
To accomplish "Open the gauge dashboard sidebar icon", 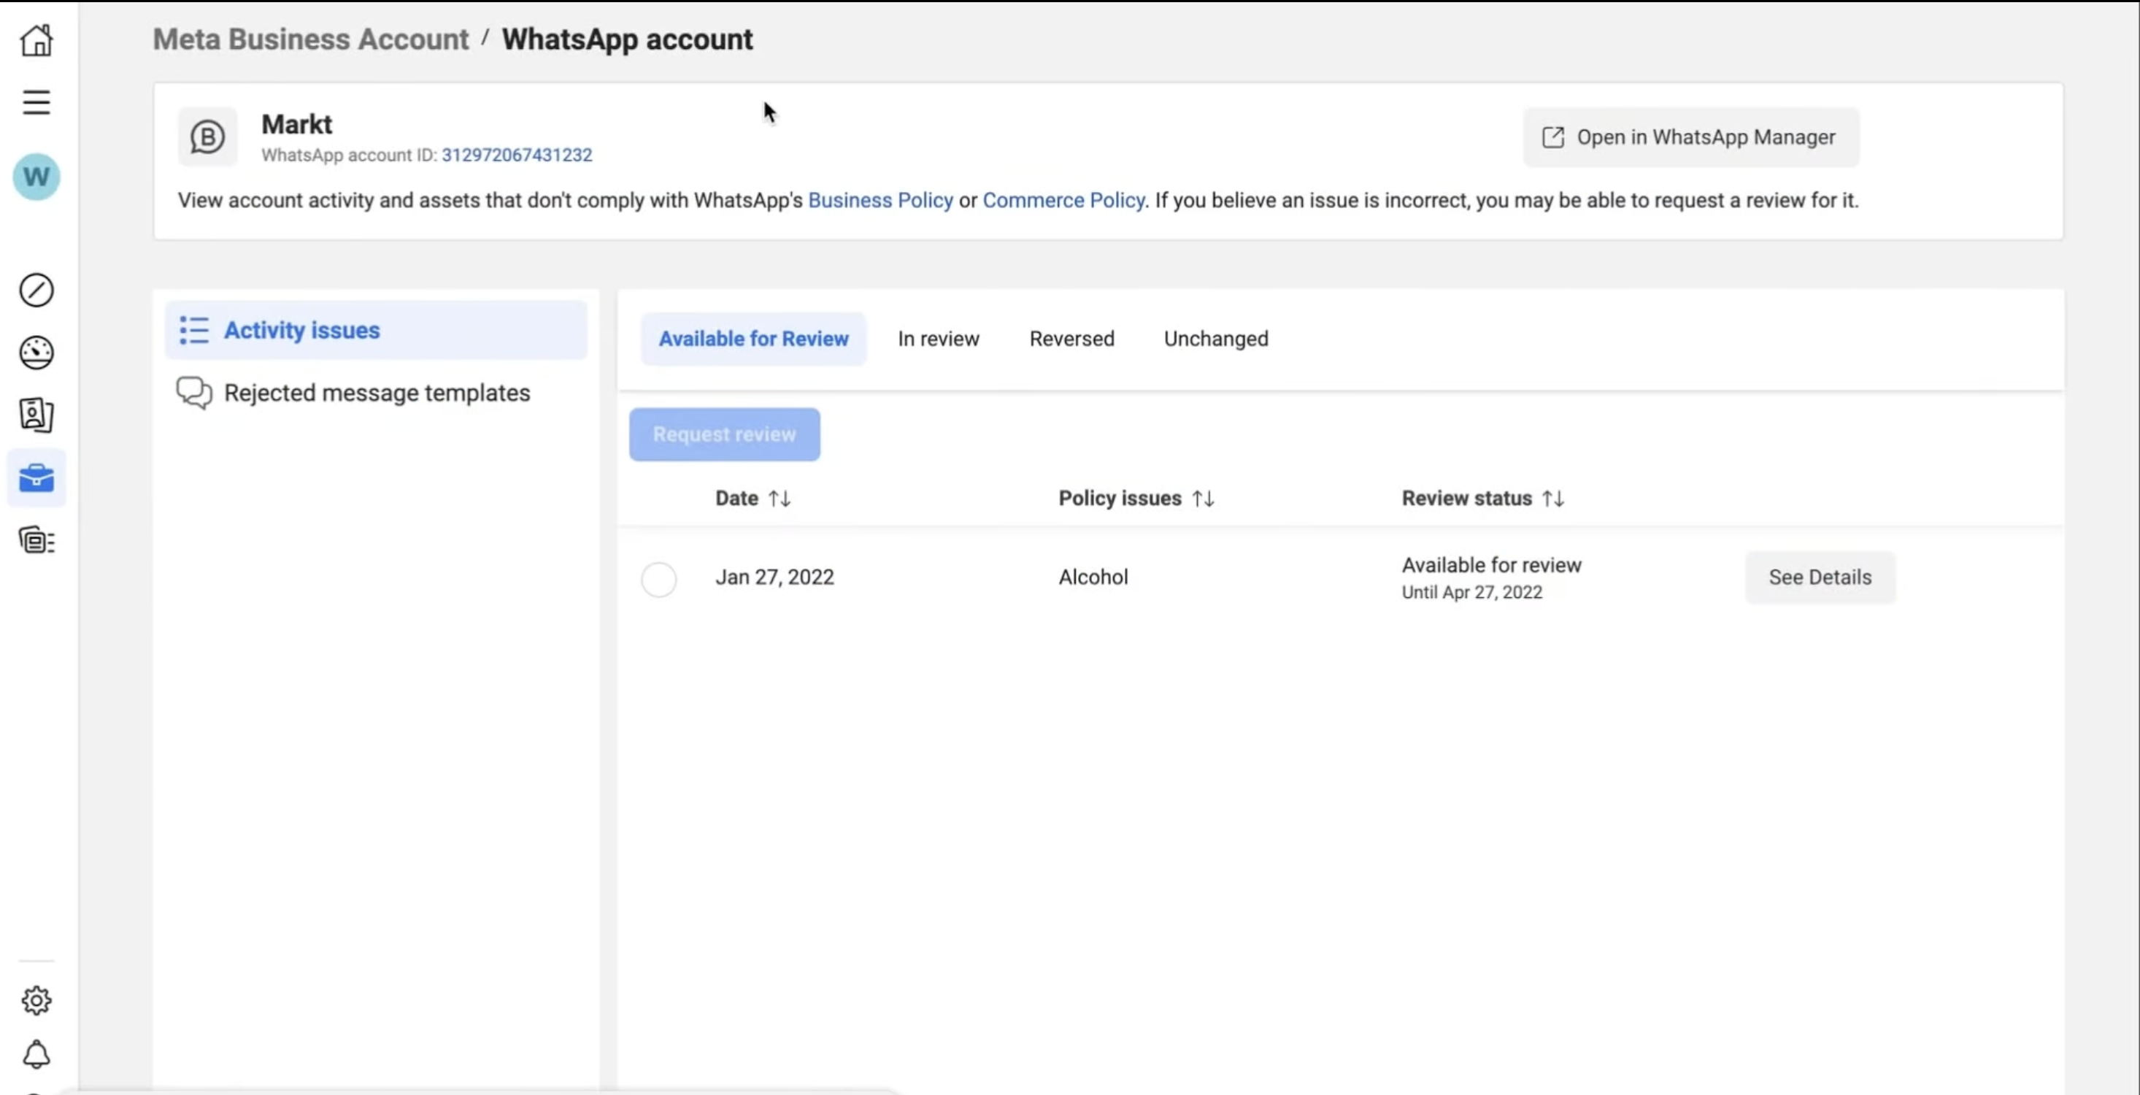I will point(36,353).
